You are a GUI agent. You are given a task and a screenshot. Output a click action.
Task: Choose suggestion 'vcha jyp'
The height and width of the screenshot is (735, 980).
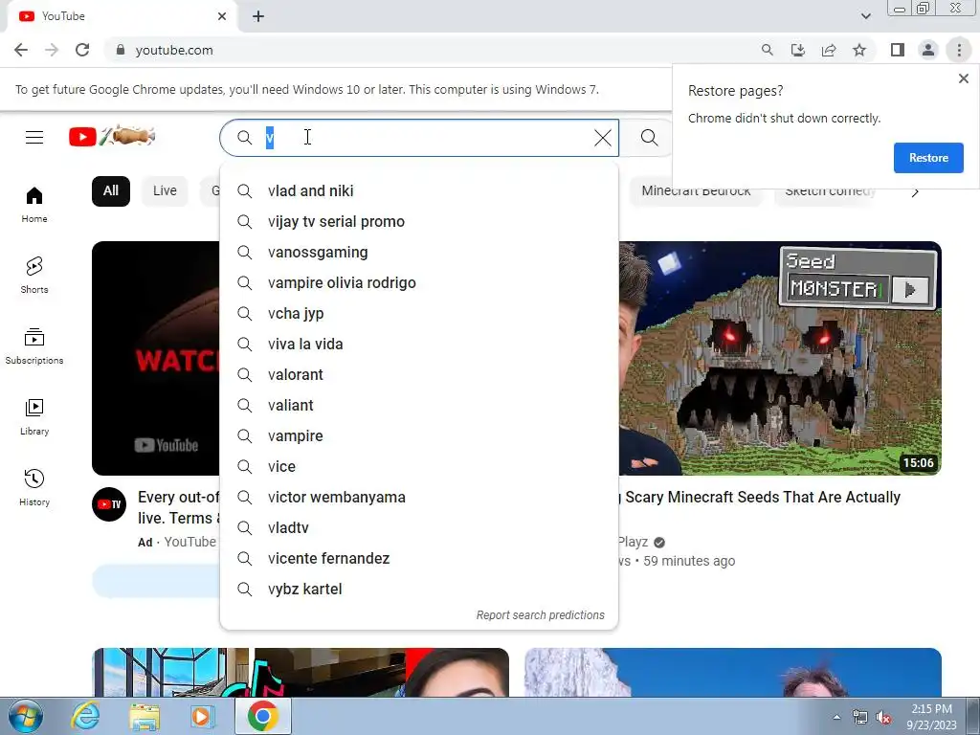point(419,313)
